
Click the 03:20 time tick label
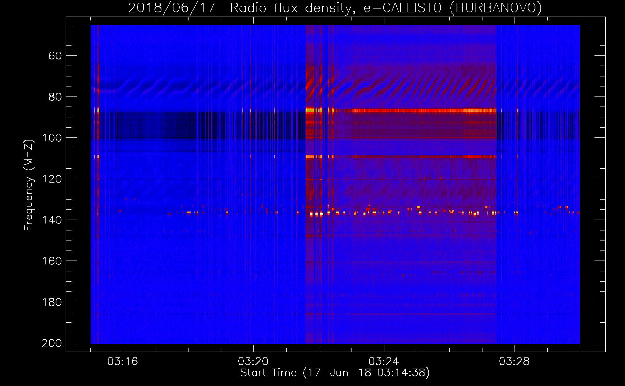[253, 362]
